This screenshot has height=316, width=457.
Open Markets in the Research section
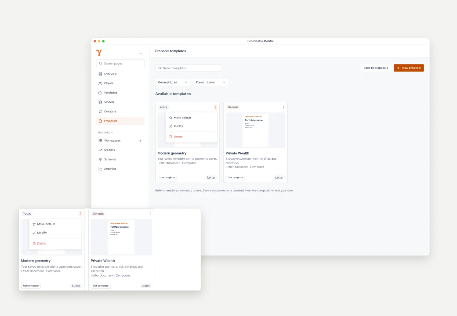[120, 150]
